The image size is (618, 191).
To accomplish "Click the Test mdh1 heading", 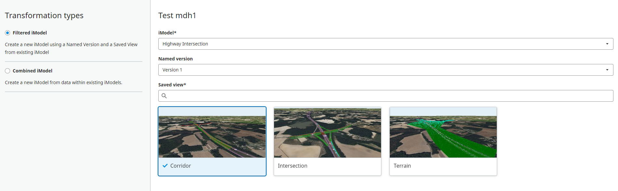I will tap(177, 16).
